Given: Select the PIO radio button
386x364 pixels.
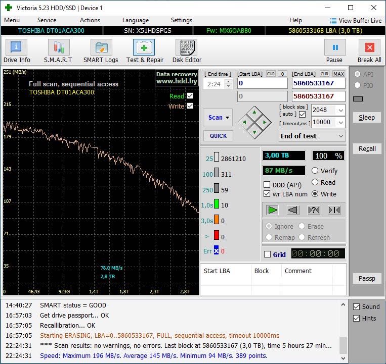Looking at the screenshot, I should [x=358, y=85].
